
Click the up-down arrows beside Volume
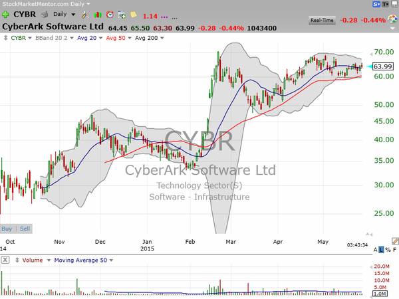click(x=17, y=260)
